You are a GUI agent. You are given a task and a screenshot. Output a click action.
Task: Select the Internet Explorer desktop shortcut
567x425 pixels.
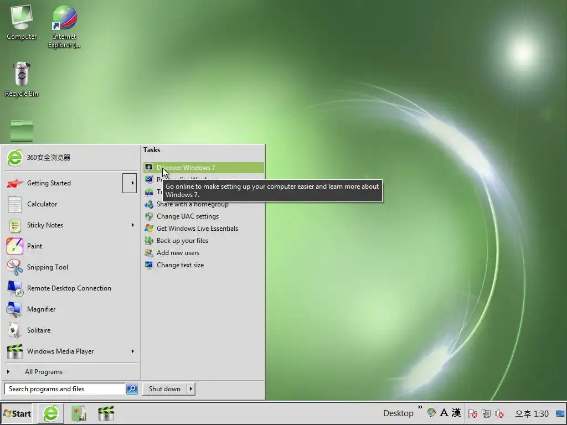64,26
